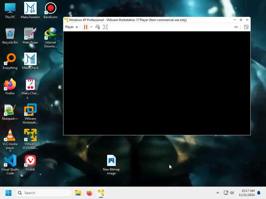Screen dimensions: 266x199
Task: Send Ctrl+Alt+Del to the virtual machine
Action: click(x=98, y=27)
